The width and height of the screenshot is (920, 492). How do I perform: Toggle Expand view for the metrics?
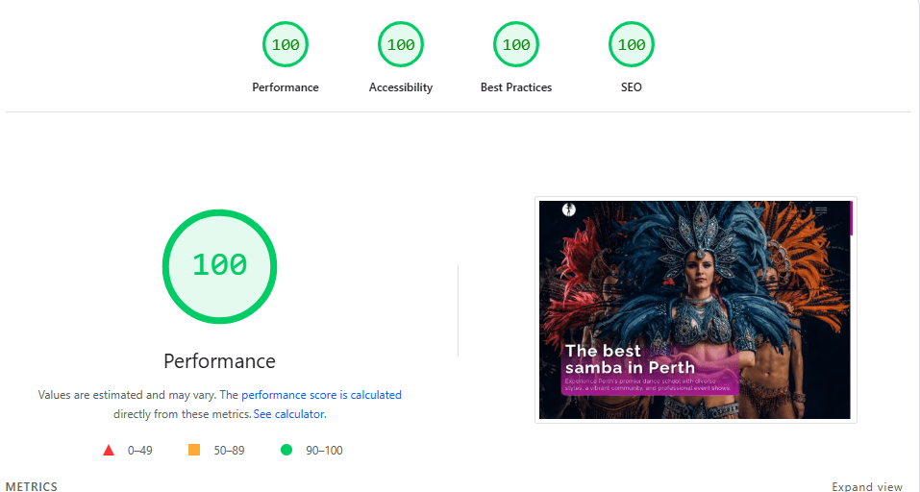click(867, 486)
